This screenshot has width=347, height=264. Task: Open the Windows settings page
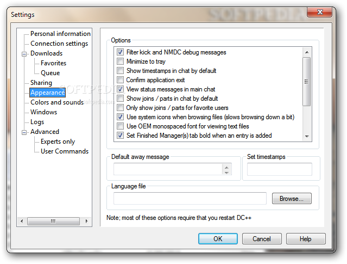click(43, 112)
